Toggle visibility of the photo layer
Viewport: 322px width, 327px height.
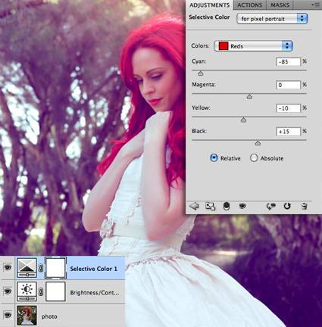pos(8,315)
